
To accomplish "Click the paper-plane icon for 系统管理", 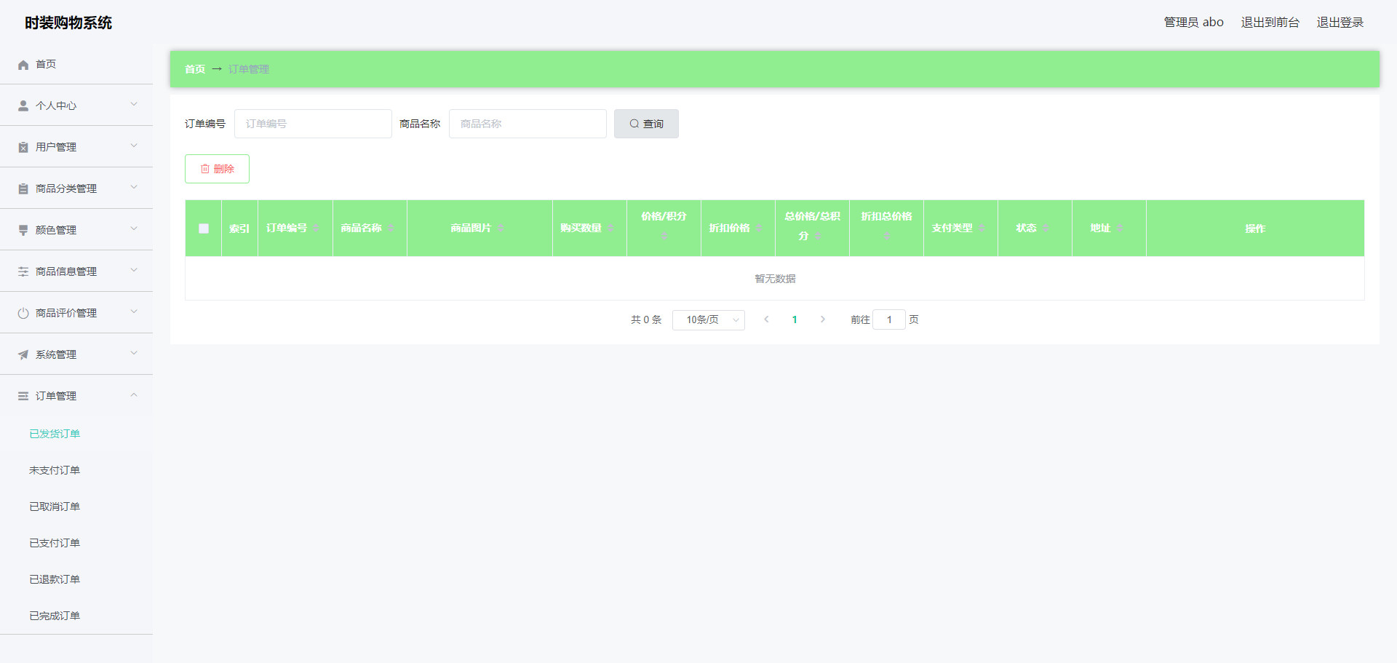I will 23,354.
